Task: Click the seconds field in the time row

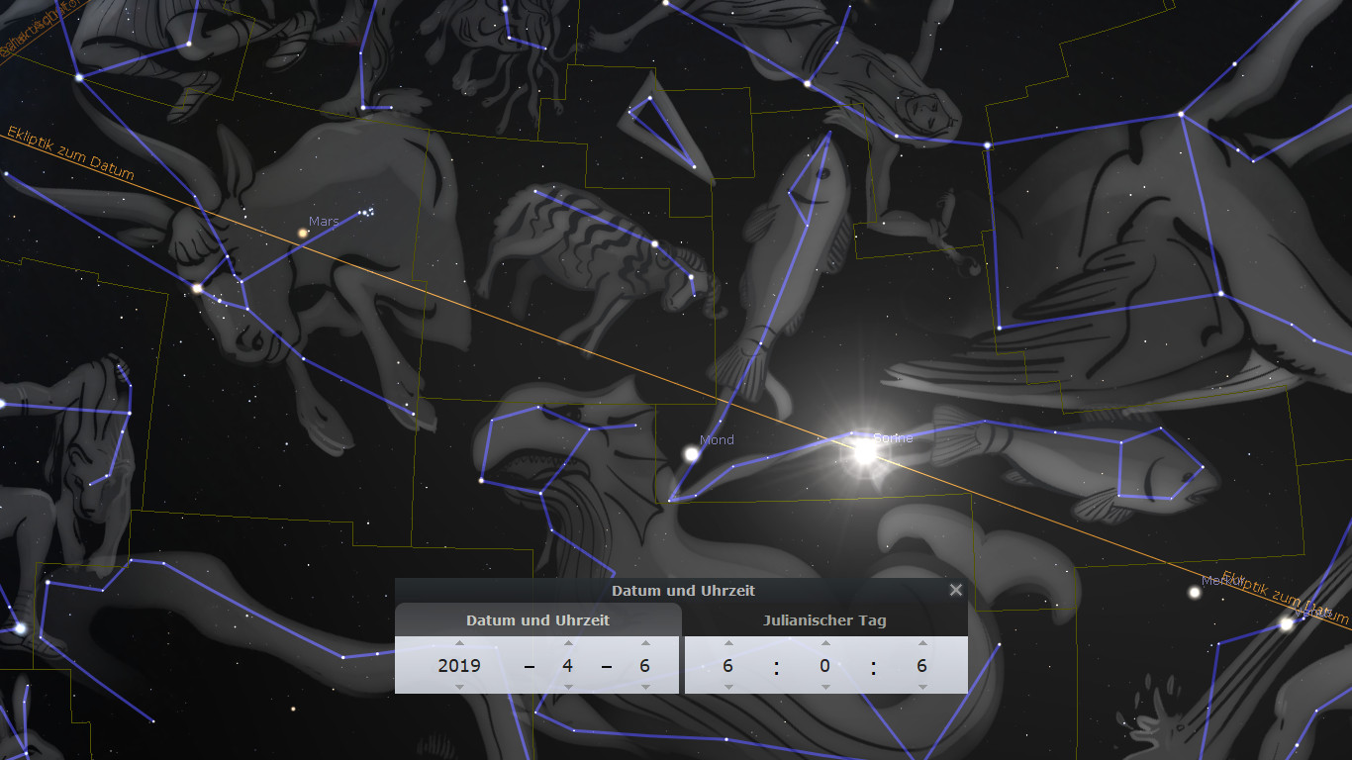Action: pos(922,665)
